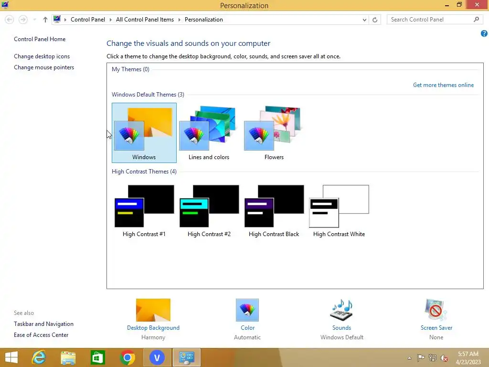
Task: Select the Windows default theme
Action: (144, 133)
